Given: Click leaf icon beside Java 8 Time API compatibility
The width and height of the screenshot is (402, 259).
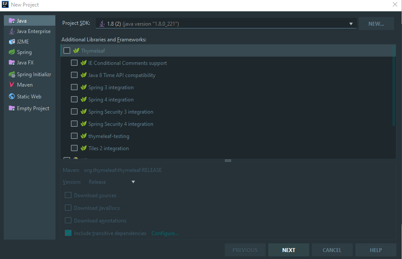Looking at the screenshot, I should click(84, 75).
